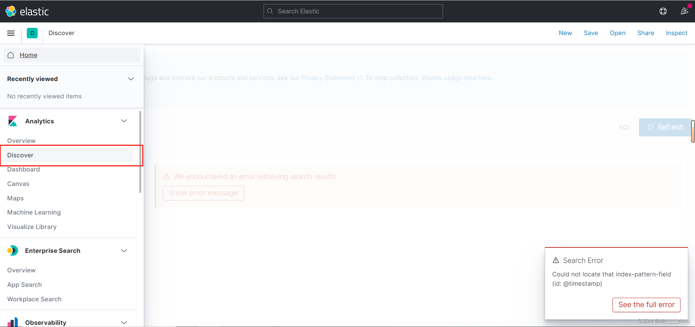Click the Refresh button
695x327 pixels.
(x=665, y=127)
